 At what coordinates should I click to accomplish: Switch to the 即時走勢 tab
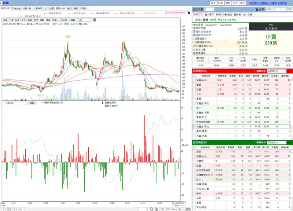tap(16, 9)
